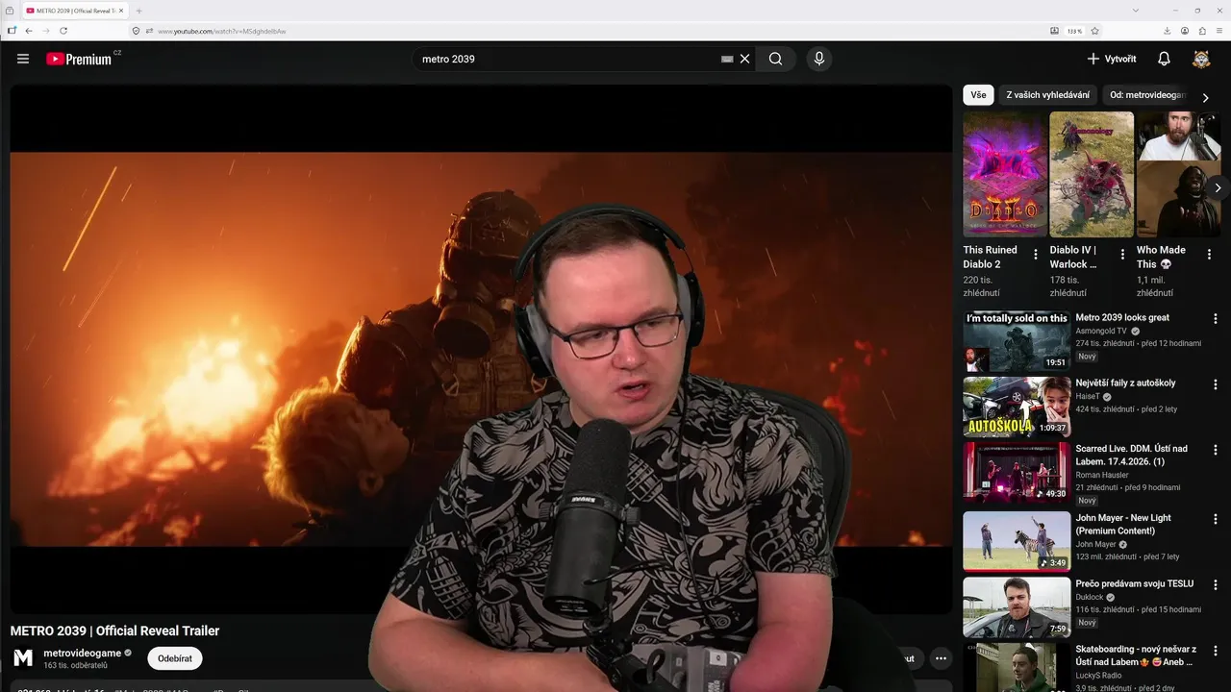Go back in browser history
Viewport: 1231px width, 692px height.
(x=29, y=31)
